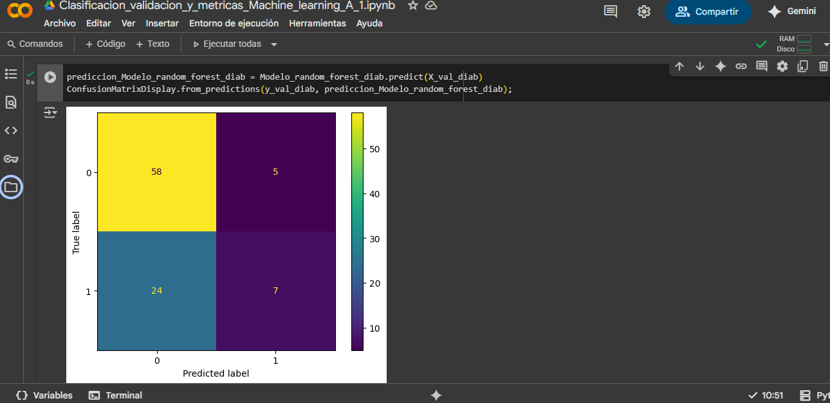Click the ConfusionMatrixDisplay code line
Image resolution: width=830 pixels, height=403 pixels.
point(290,89)
